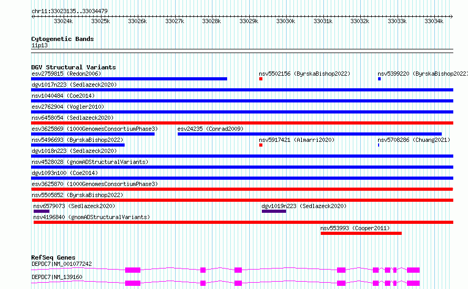Open nsv5505852 (ByrskaBishop2022) variant label
468x289 pixels.
77,195
